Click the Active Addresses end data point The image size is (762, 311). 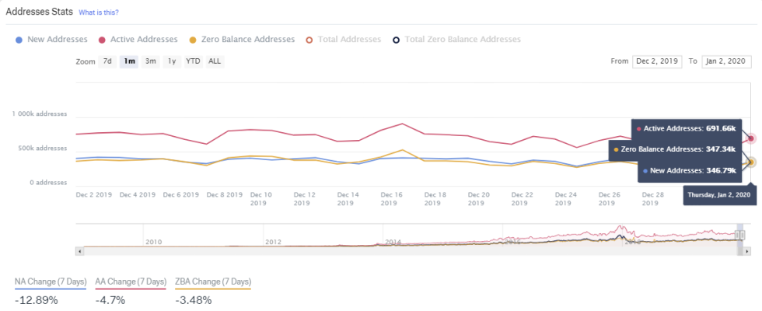click(751, 138)
